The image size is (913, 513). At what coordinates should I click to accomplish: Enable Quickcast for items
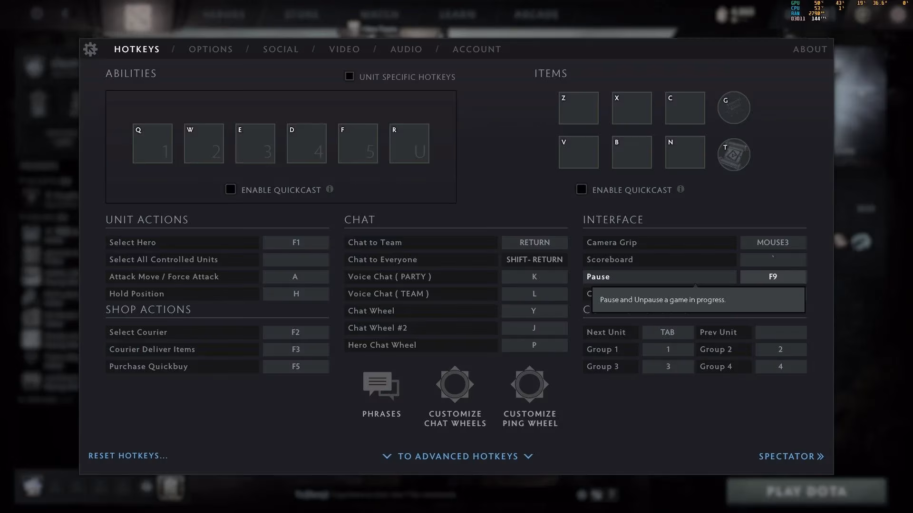tap(581, 189)
